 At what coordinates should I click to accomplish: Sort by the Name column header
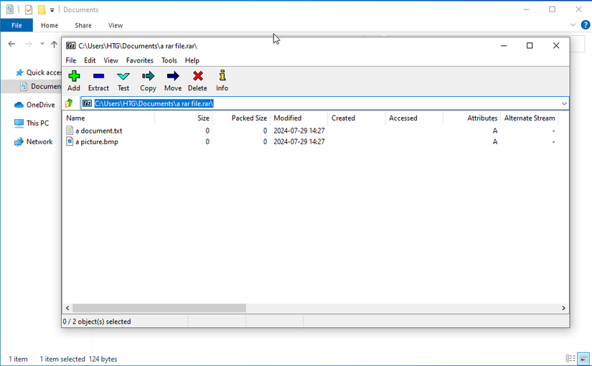pos(109,118)
